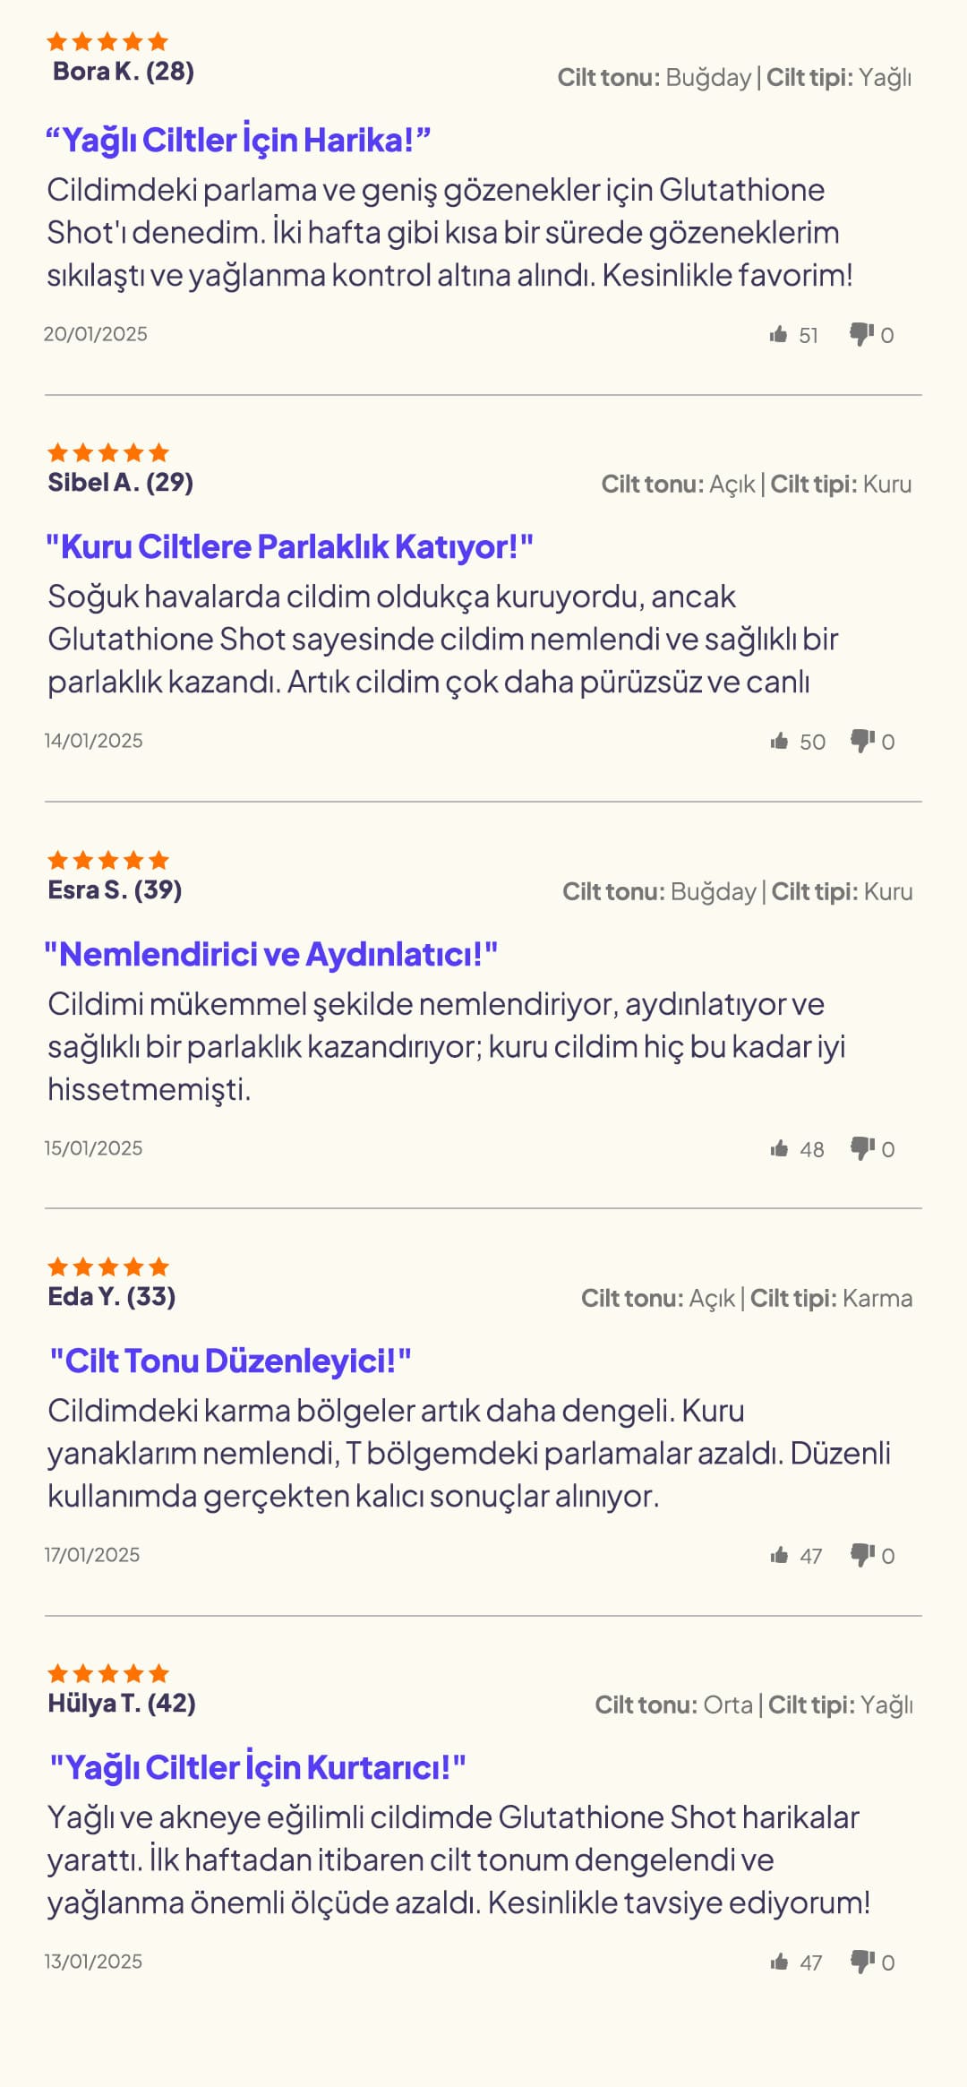
Task: Thumbs down Sibel A.'s review
Action: pyautogui.click(x=862, y=742)
